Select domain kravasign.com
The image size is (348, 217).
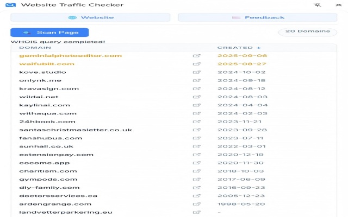tap(49, 88)
